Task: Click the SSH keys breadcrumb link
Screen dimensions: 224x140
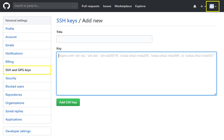Action: 67,21
